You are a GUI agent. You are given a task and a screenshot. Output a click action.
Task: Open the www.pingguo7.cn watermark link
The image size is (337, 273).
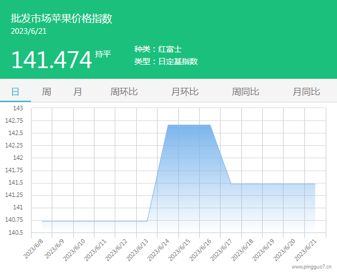pyautogui.click(x=312, y=267)
